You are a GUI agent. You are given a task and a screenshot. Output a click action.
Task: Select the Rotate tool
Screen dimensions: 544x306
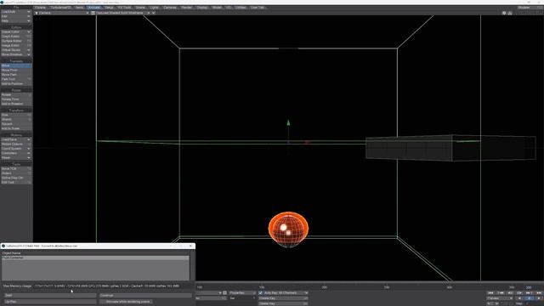[16, 94]
